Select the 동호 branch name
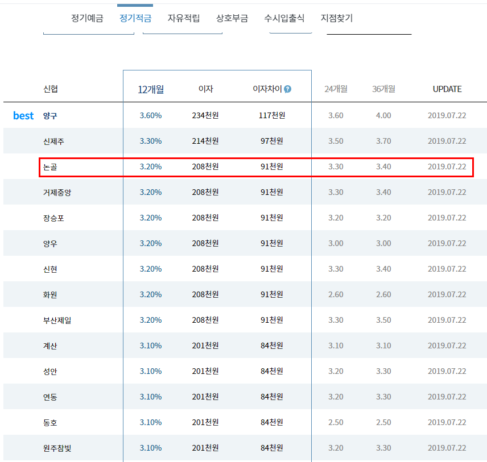Screen dimensions: 487x462 point(50,423)
